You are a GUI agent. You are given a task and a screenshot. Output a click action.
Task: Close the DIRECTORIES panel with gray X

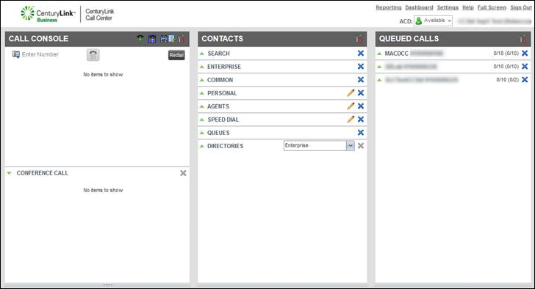pos(361,146)
